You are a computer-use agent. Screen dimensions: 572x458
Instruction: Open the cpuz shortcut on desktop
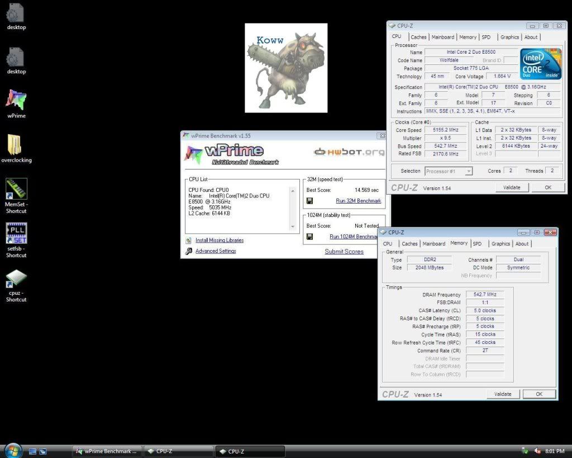coord(16,278)
